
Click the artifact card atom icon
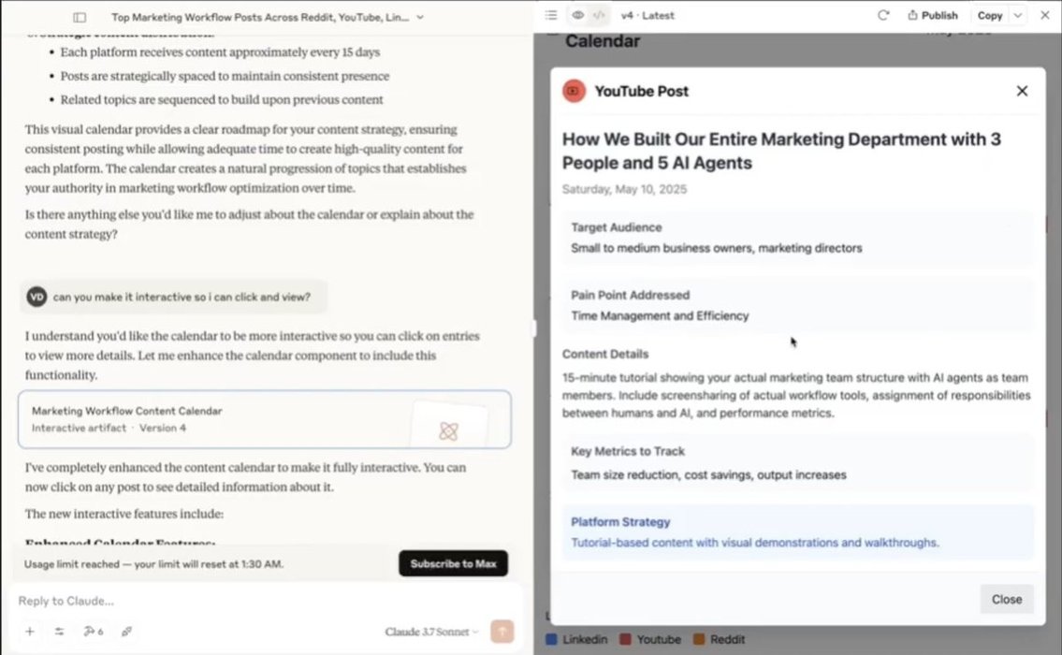[448, 430]
